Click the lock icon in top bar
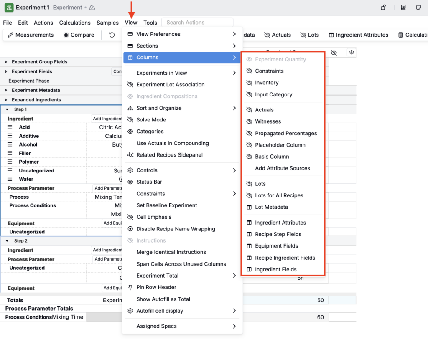The image size is (428, 339). [383, 8]
